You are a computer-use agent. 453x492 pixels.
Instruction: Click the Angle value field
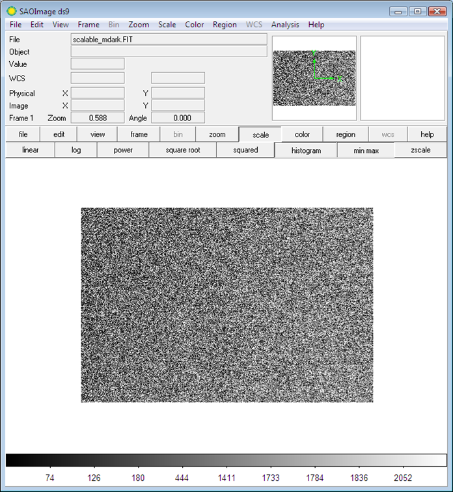coord(178,118)
